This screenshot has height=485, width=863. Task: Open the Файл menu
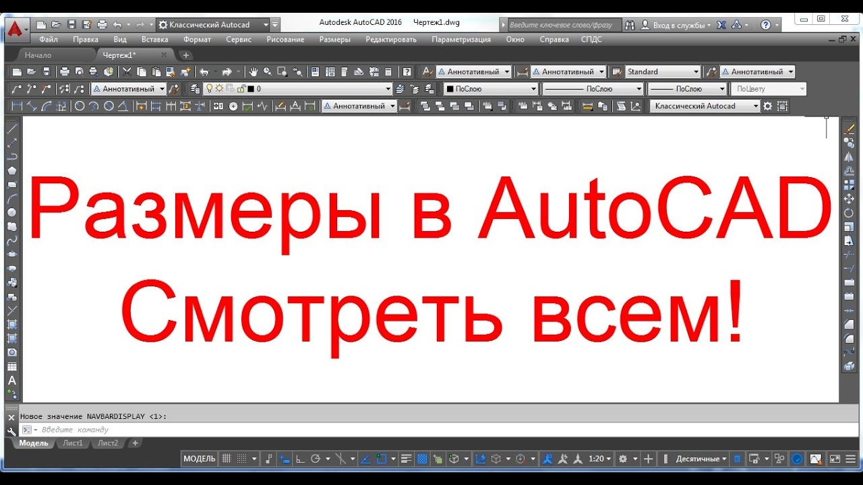click(49, 40)
